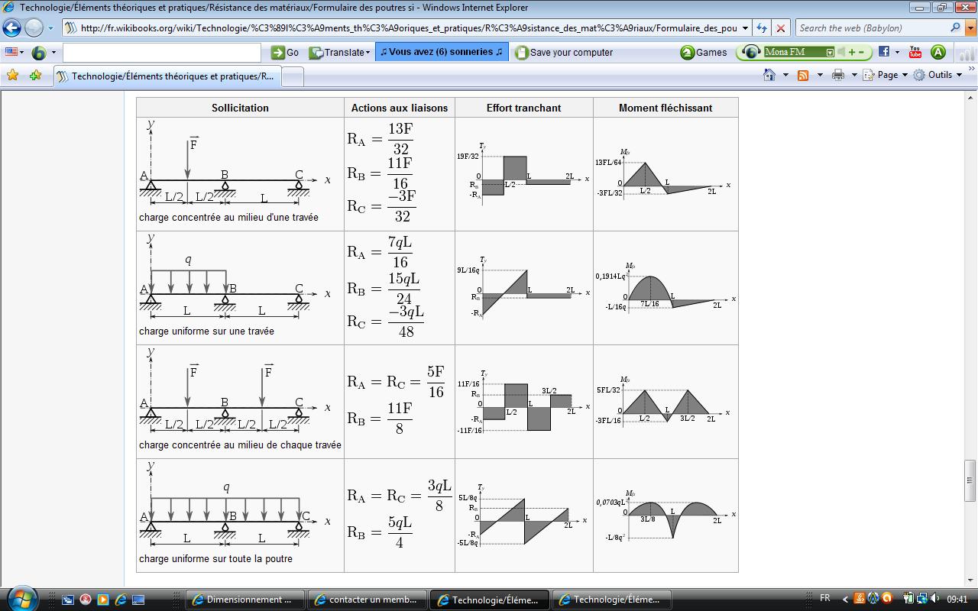This screenshot has width=978, height=611.
Task: Click the 'Effort tranchant' column header
Action: 523,108
